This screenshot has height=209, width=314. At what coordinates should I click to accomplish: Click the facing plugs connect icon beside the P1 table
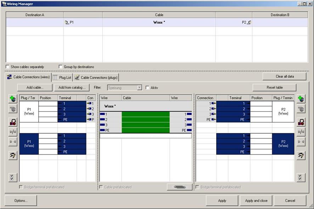pyautogui.click(x=13, y=141)
